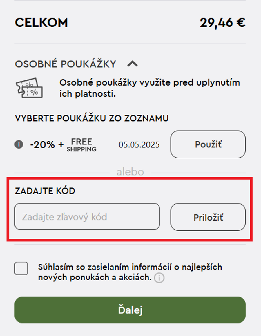
Task: Click the ZADAJTE KÓD label
Action: click(45, 191)
